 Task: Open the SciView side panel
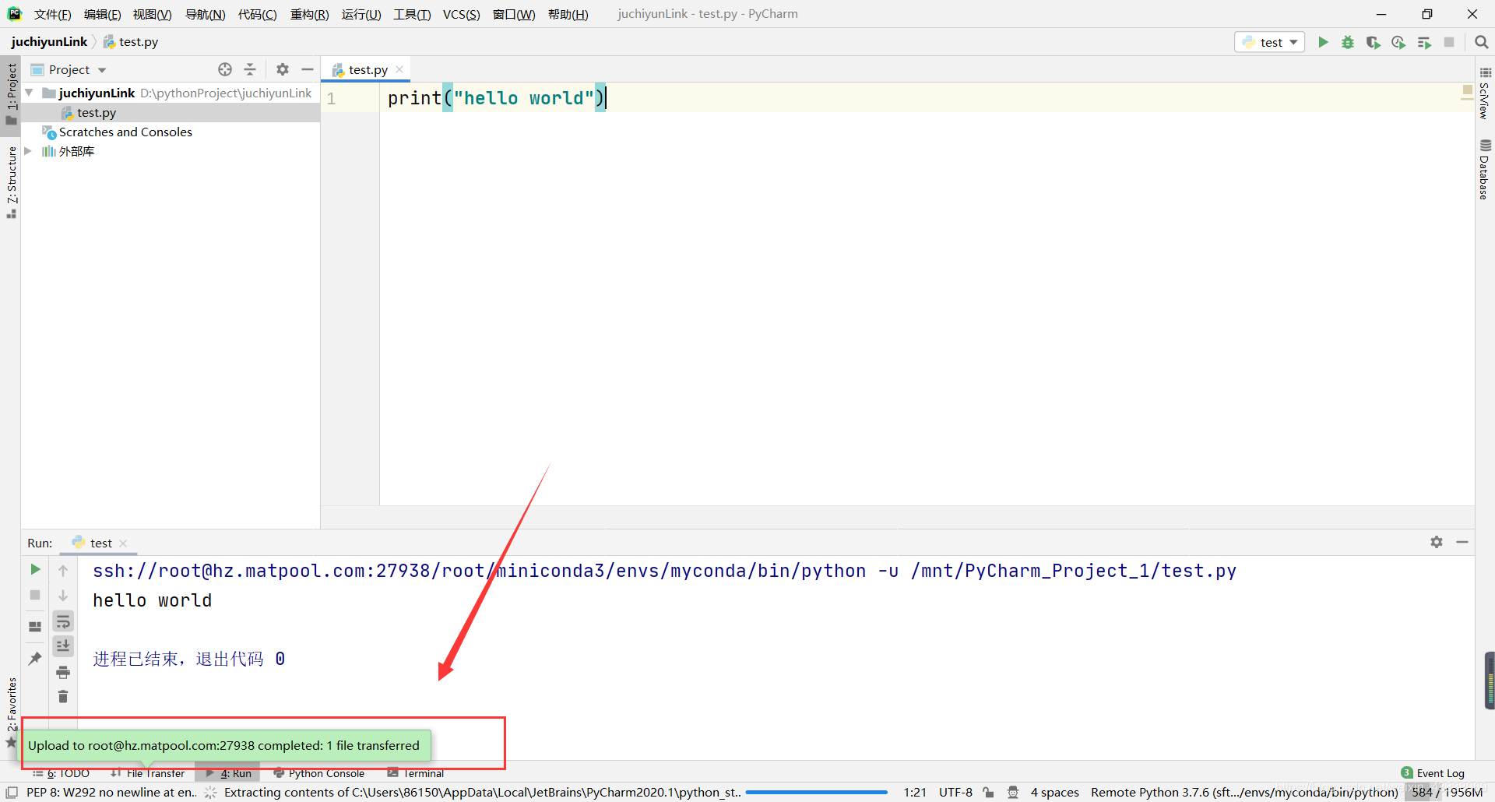[1484, 93]
